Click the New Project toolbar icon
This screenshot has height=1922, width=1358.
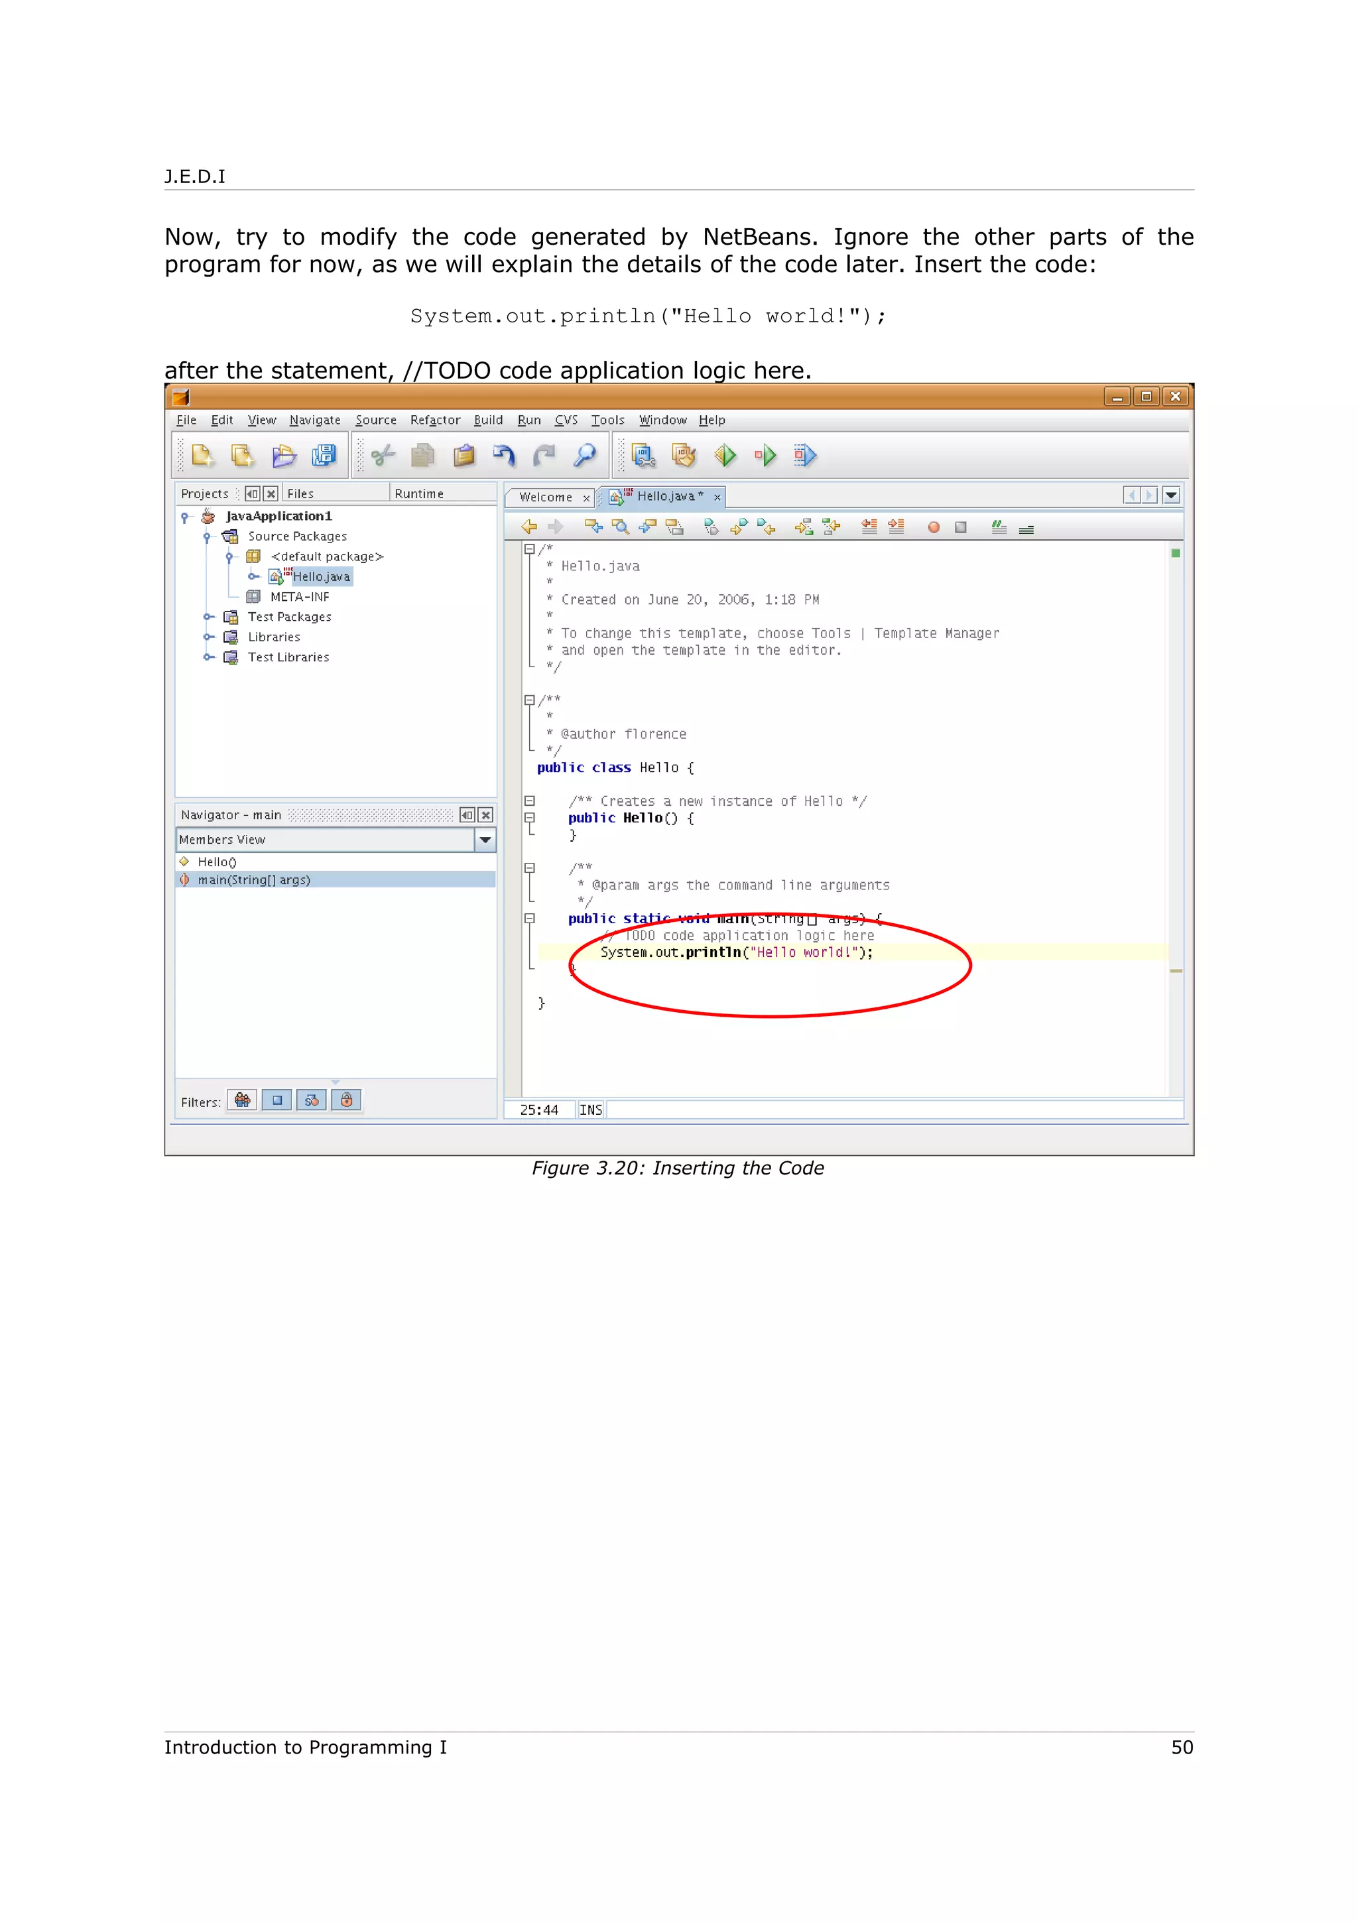tap(243, 456)
